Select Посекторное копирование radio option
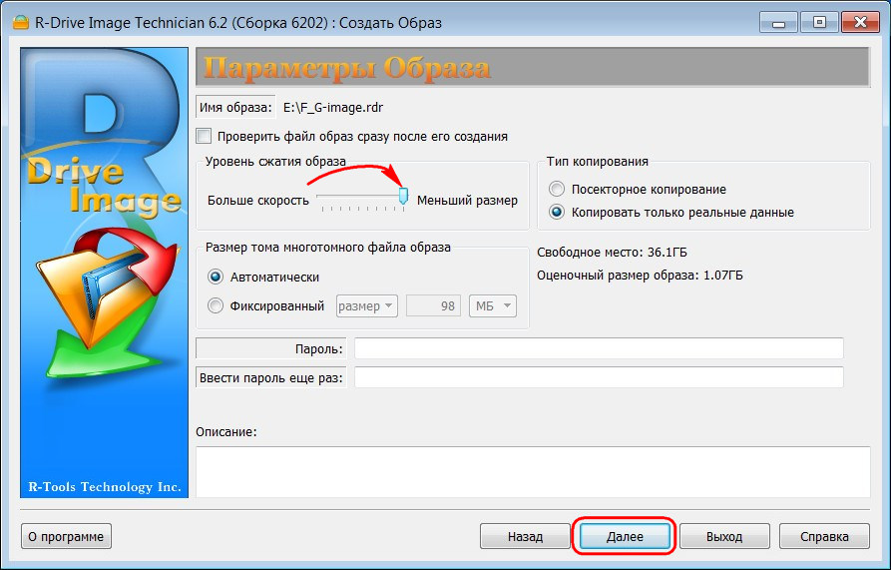This screenshot has width=891, height=570. [557, 190]
